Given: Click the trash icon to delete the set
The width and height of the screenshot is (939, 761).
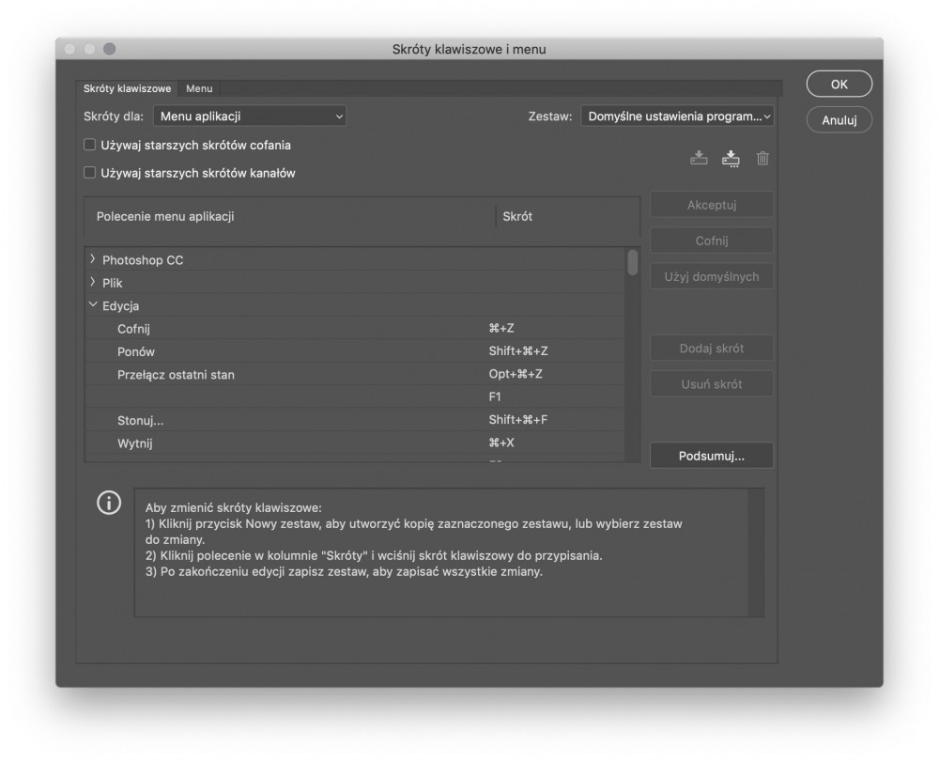Looking at the screenshot, I should tap(762, 158).
